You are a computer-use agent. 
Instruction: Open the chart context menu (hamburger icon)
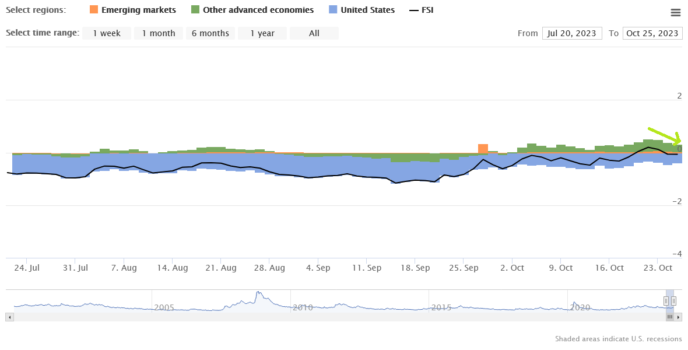click(x=676, y=13)
